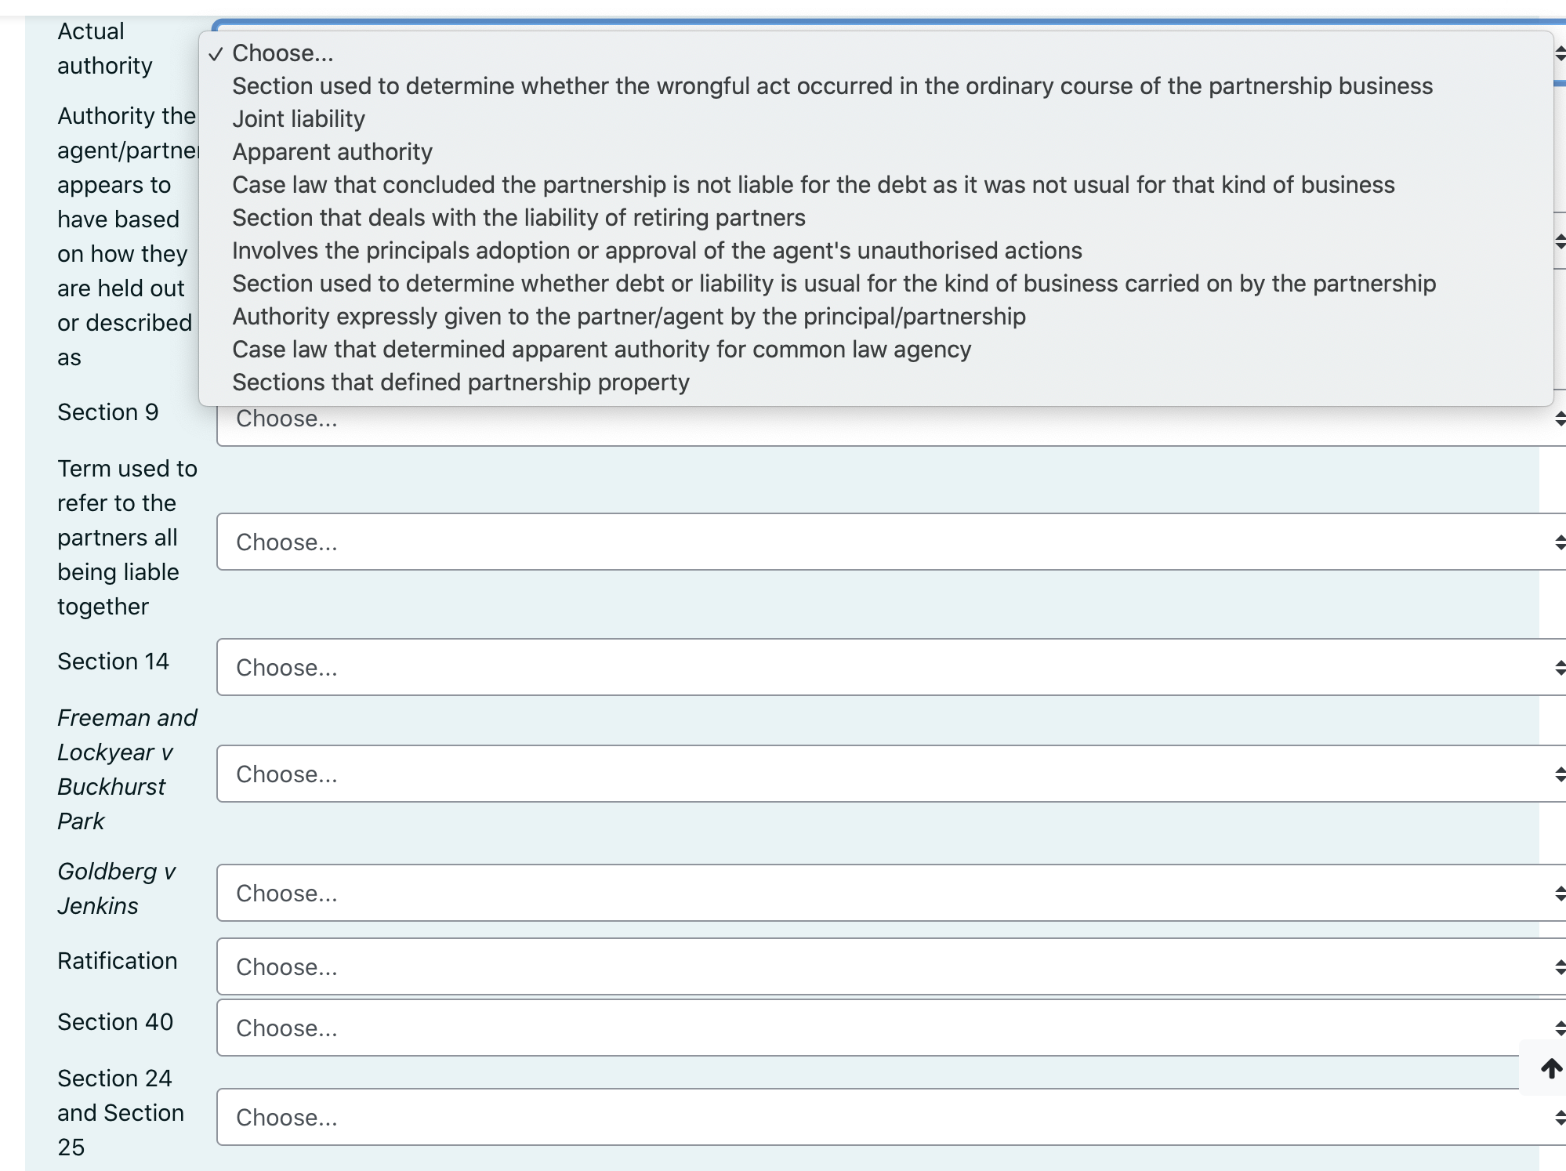
Task: Open the Ratification dropdown
Action: (x=862, y=966)
